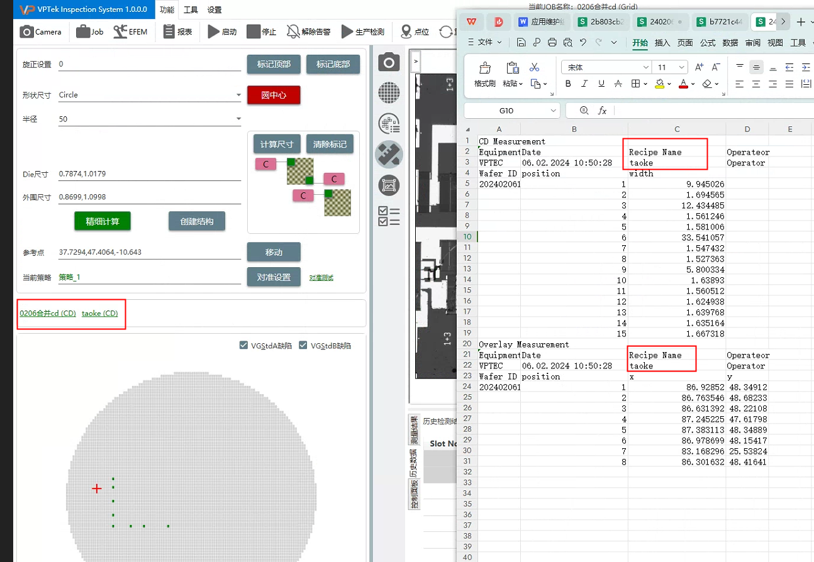
Task: Open the 点位 location pin tool
Action: coord(415,31)
